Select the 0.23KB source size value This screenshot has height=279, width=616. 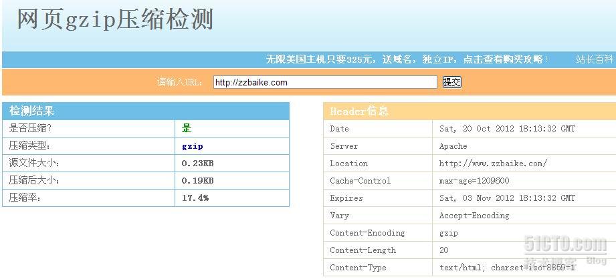pyautogui.click(x=197, y=164)
